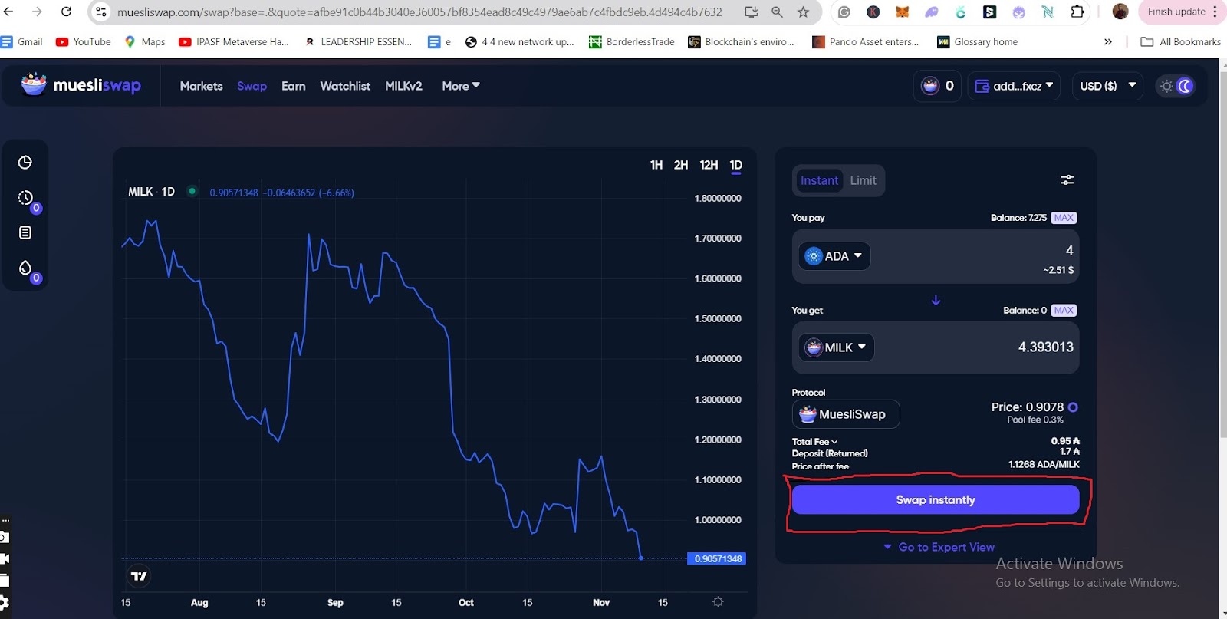Screen dimensions: 1227x619
Task: Open the Gmail bookmark
Action: point(21,42)
